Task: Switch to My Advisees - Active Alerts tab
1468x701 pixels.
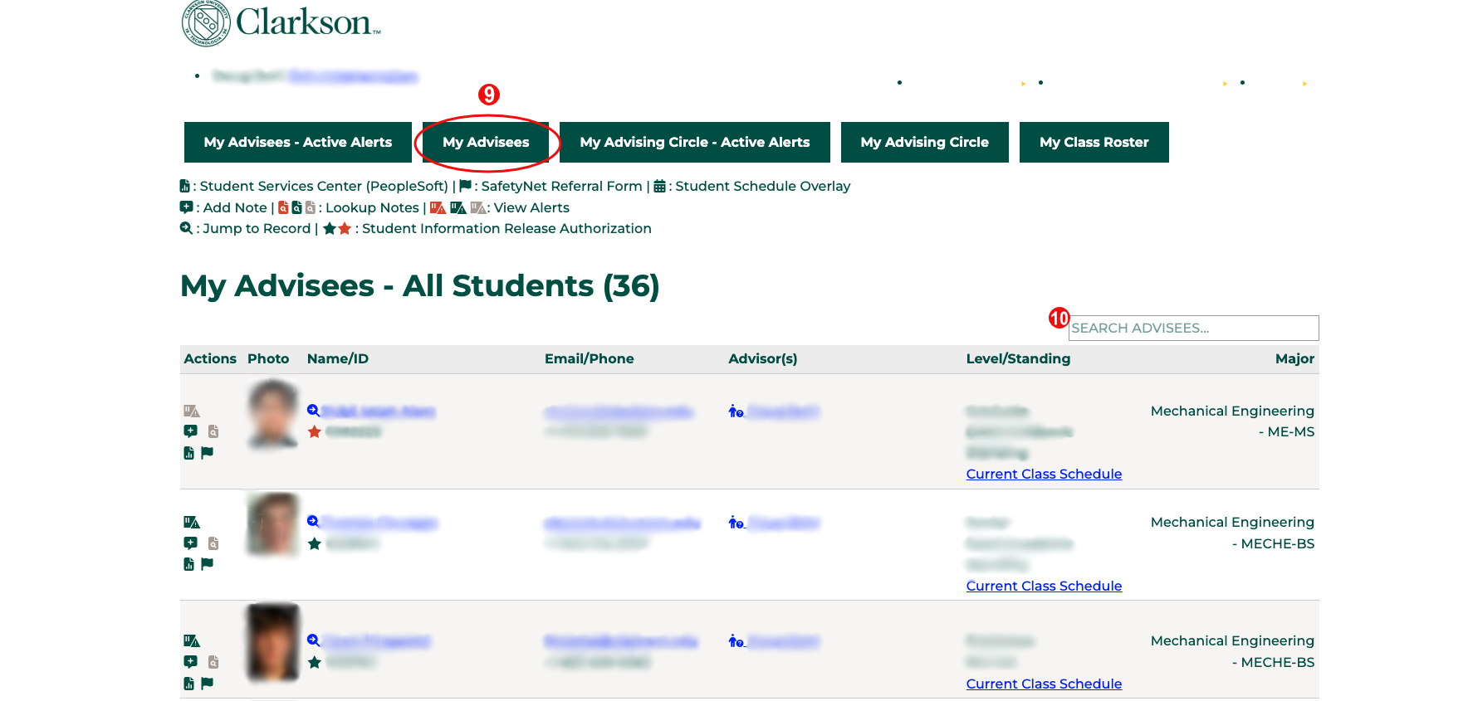Action: pos(297,143)
